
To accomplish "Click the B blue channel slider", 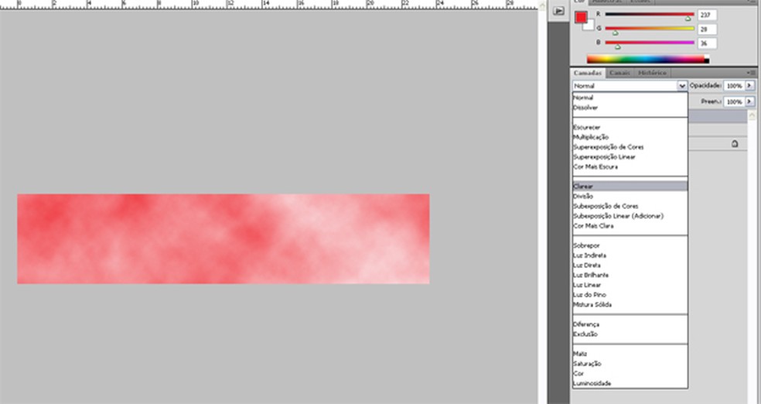I will (x=650, y=43).
